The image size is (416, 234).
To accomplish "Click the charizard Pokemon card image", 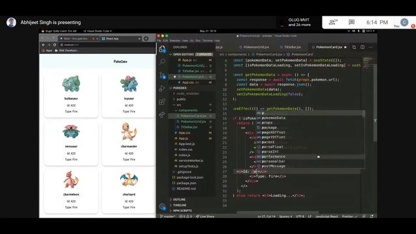I will click(129, 180).
